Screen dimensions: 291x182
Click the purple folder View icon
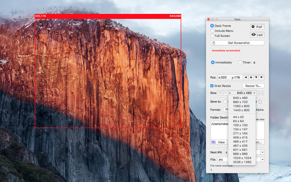[x=214, y=142]
